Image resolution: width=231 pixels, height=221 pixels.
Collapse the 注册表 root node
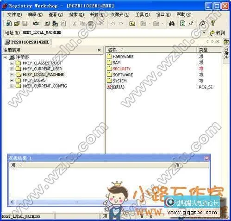tap(5, 57)
